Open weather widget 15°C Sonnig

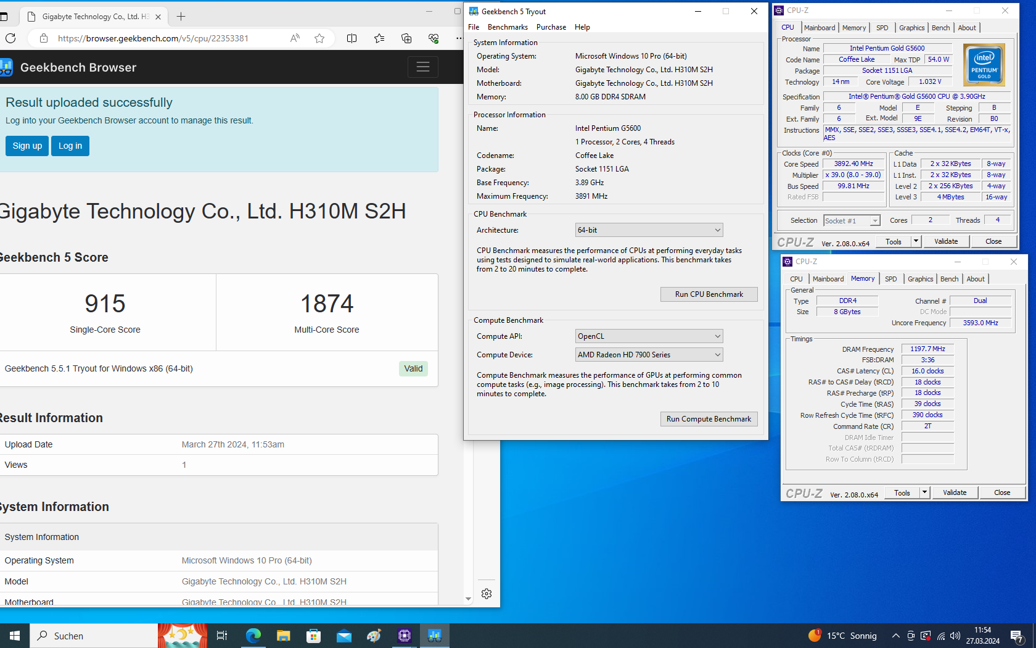842,636
